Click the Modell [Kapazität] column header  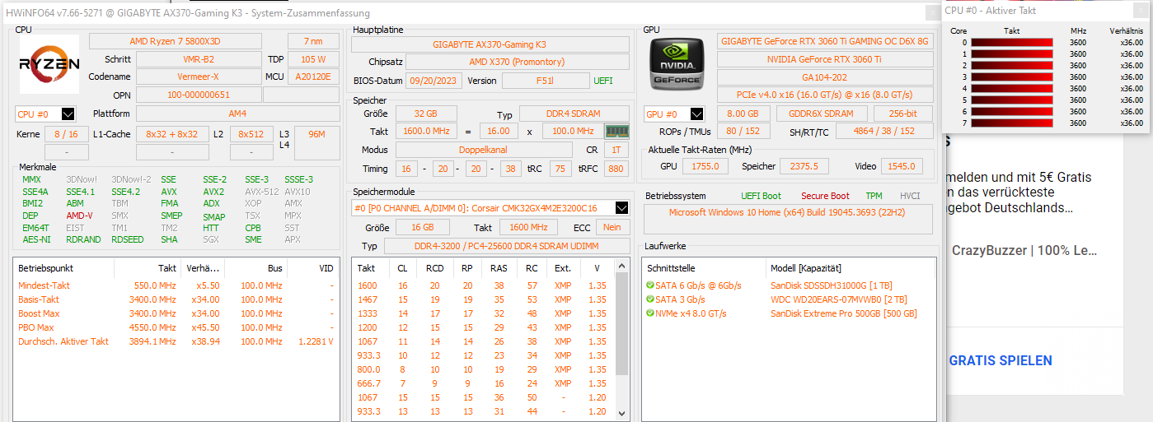[x=806, y=268]
